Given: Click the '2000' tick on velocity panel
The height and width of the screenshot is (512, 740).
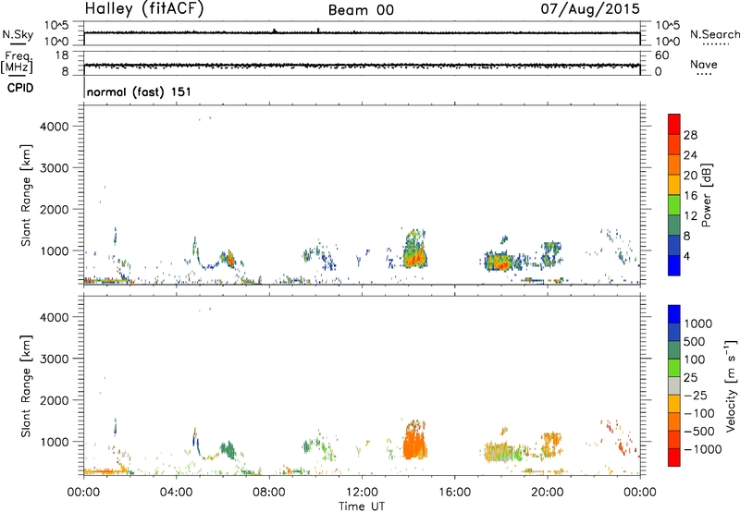Looking at the screenshot, I should [x=55, y=400].
